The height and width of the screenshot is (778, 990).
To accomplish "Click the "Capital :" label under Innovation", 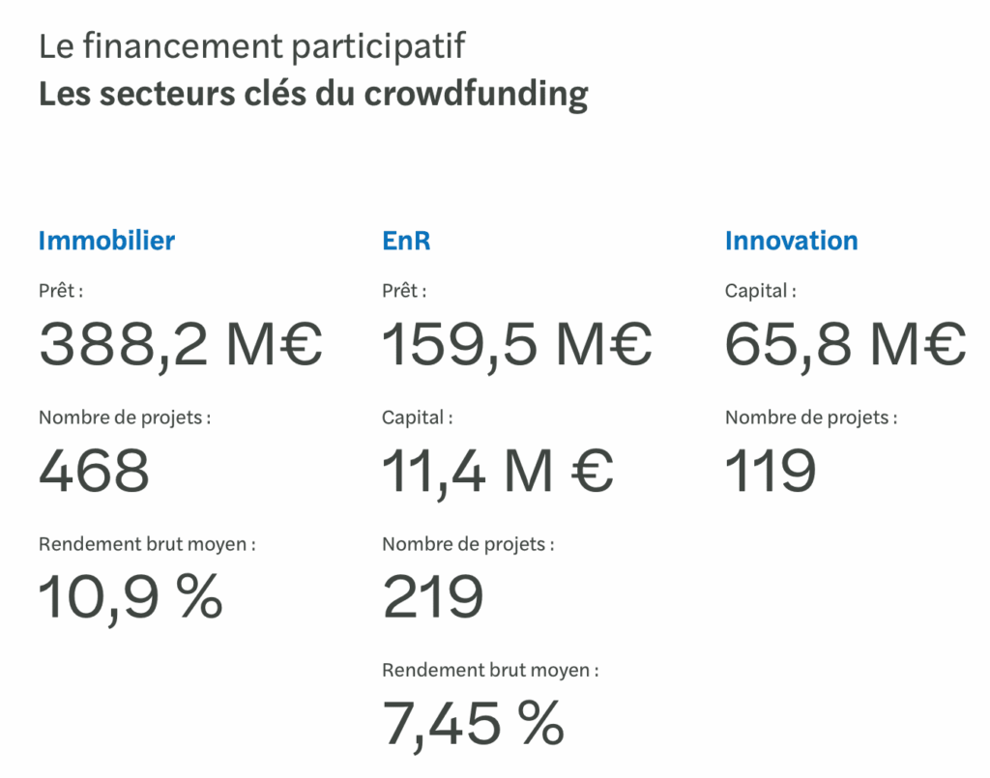I will [761, 291].
